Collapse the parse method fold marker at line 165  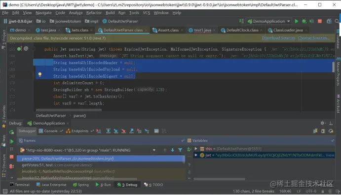coord(33,49)
